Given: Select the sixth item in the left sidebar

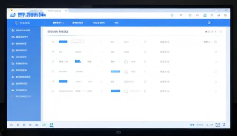Looking at the screenshot, I should pos(19,64).
